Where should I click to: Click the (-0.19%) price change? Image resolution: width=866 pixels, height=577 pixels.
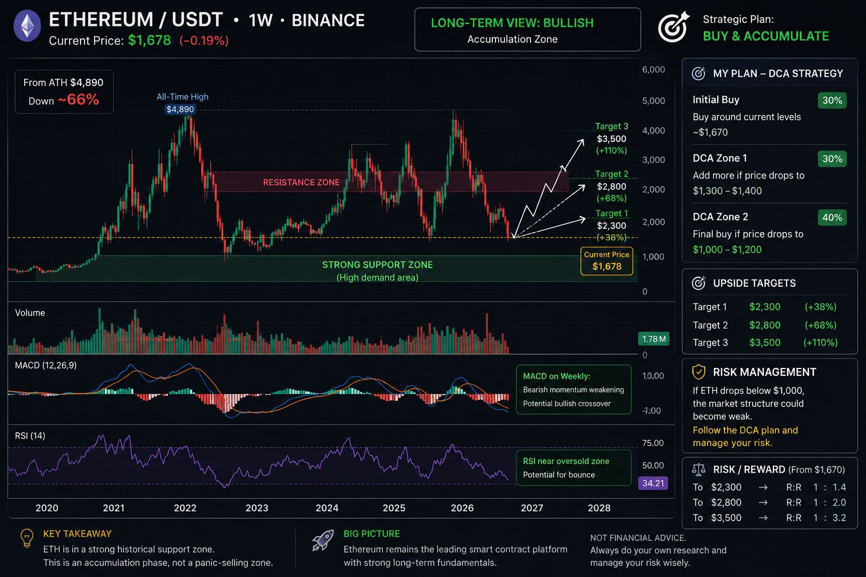[x=204, y=41]
